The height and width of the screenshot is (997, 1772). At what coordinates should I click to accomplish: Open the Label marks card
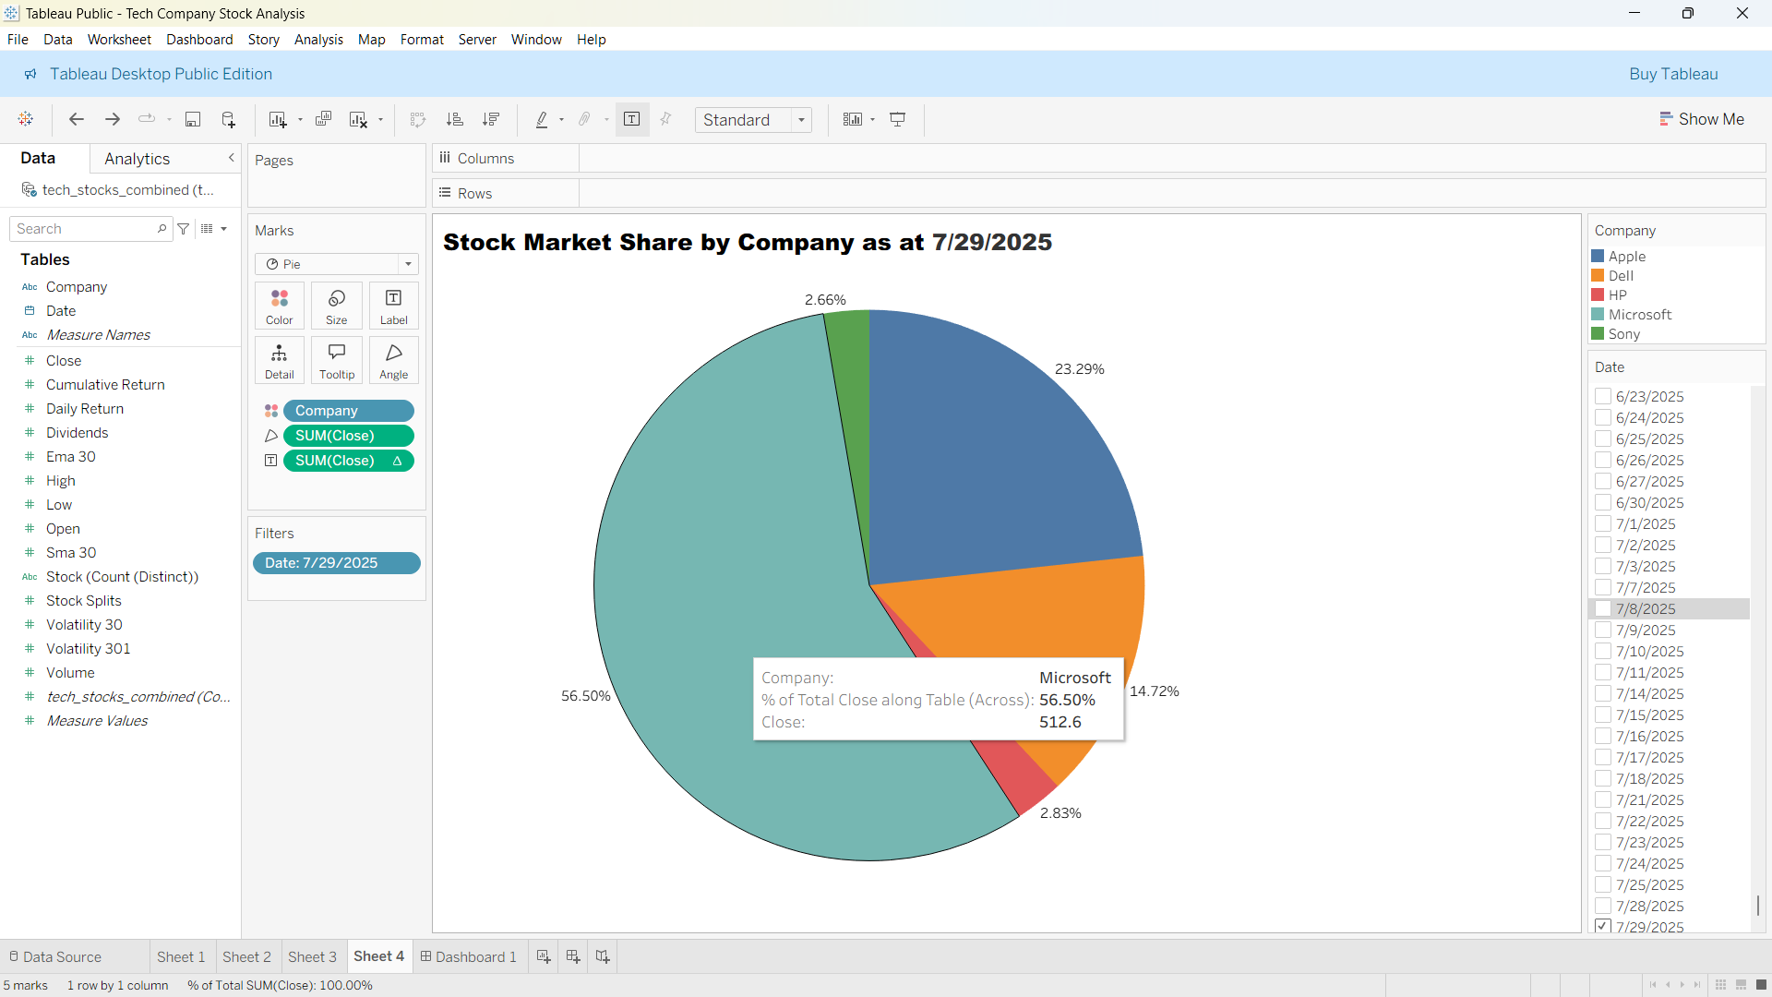[394, 306]
